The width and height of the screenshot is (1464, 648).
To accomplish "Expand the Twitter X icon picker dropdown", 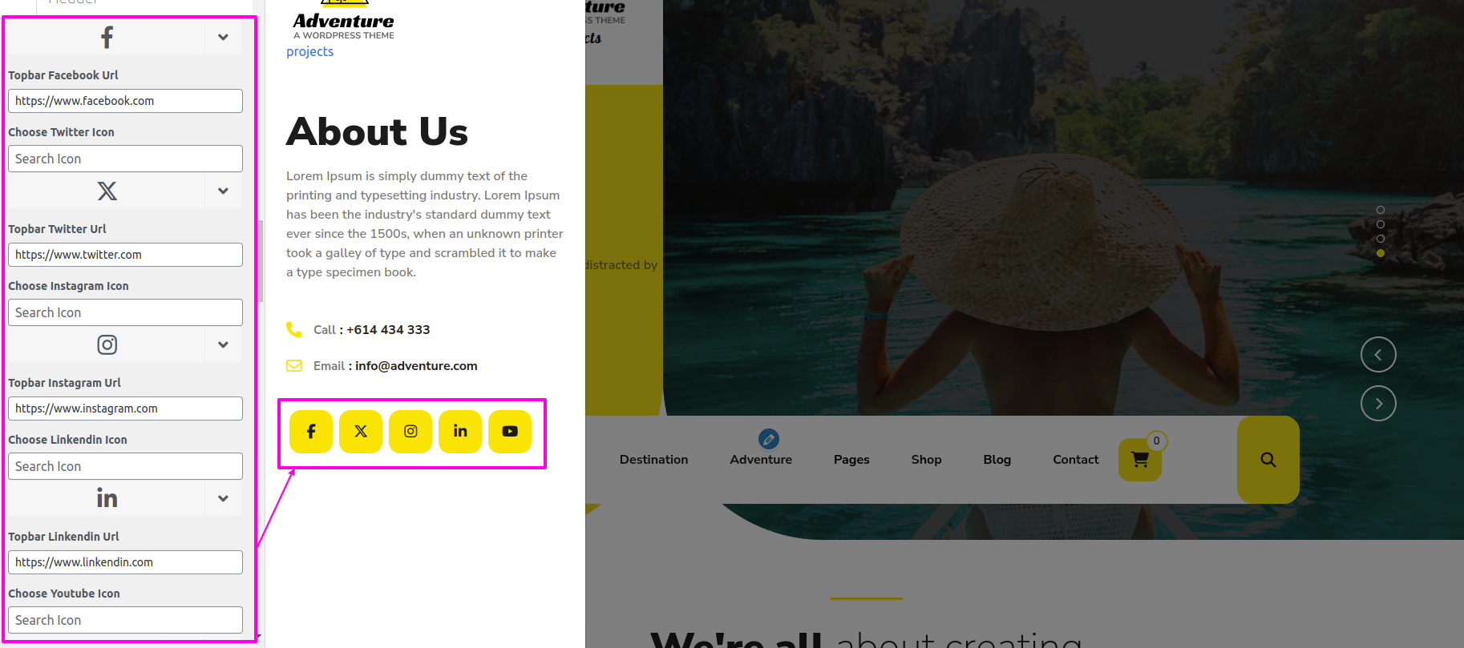I will pos(223,191).
